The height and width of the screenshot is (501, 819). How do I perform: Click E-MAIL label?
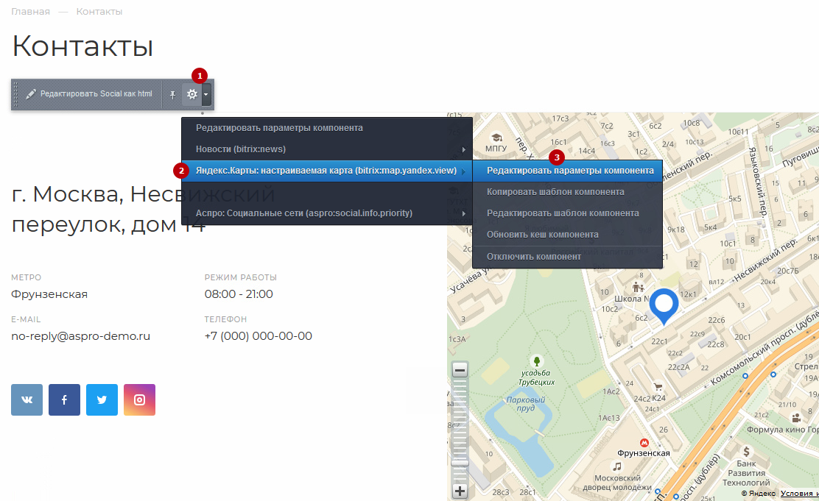tap(26, 319)
